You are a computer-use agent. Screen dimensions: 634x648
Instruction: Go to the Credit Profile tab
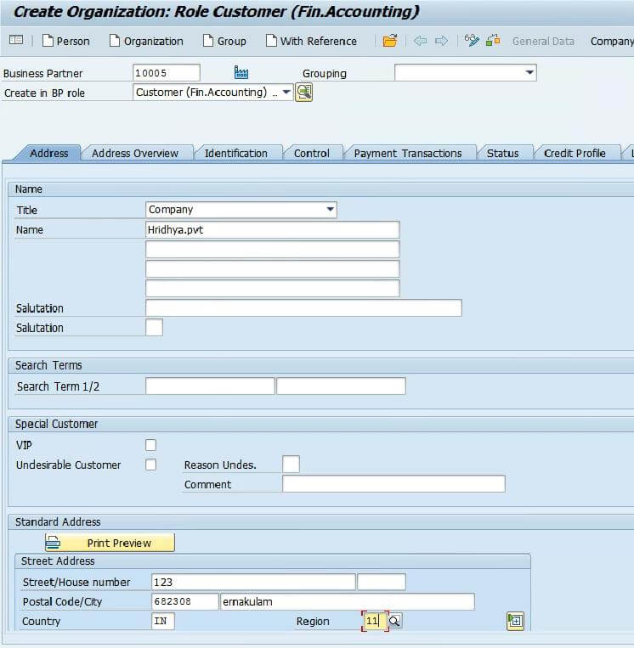pos(575,154)
